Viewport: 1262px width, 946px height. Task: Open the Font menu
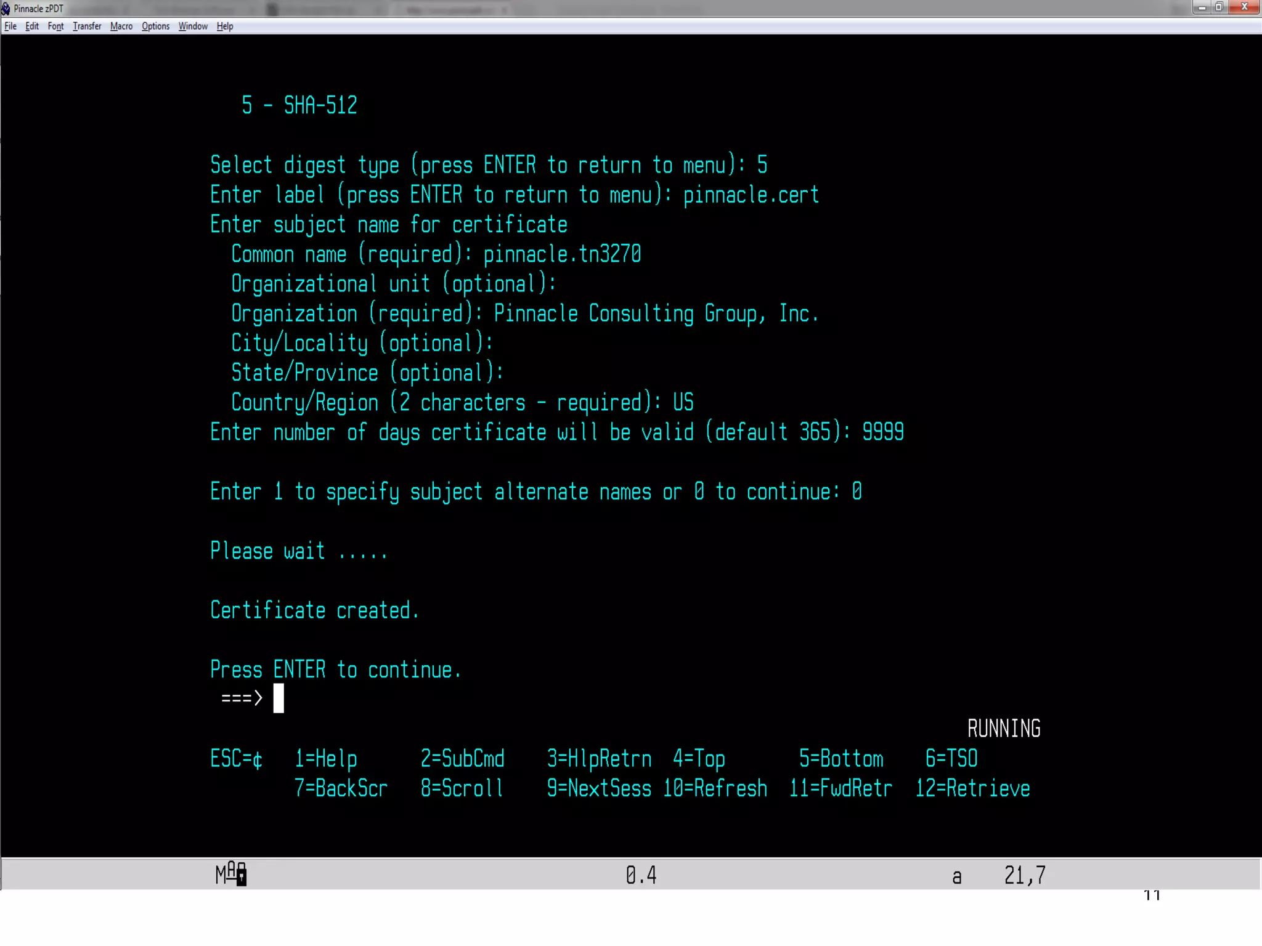(55, 26)
